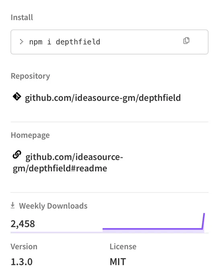Click the spike at end of downloads graph
Viewport: 219px width, 273px height.
coord(203,220)
